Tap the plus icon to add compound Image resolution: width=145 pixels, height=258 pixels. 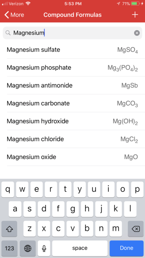pos(135,15)
